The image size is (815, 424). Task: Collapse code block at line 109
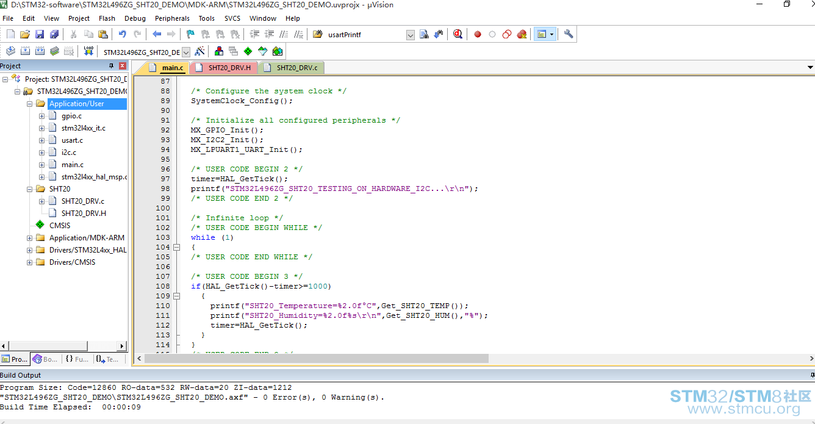point(177,296)
